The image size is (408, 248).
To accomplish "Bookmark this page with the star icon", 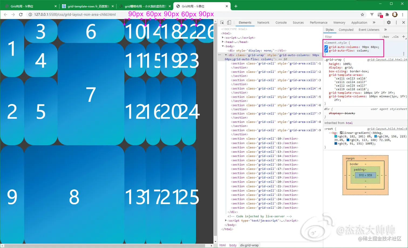I will (x=362, y=15).
